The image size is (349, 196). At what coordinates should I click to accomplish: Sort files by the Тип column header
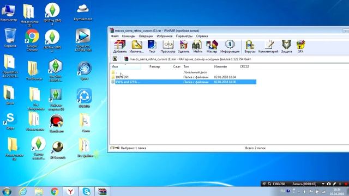[x=186, y=66]
